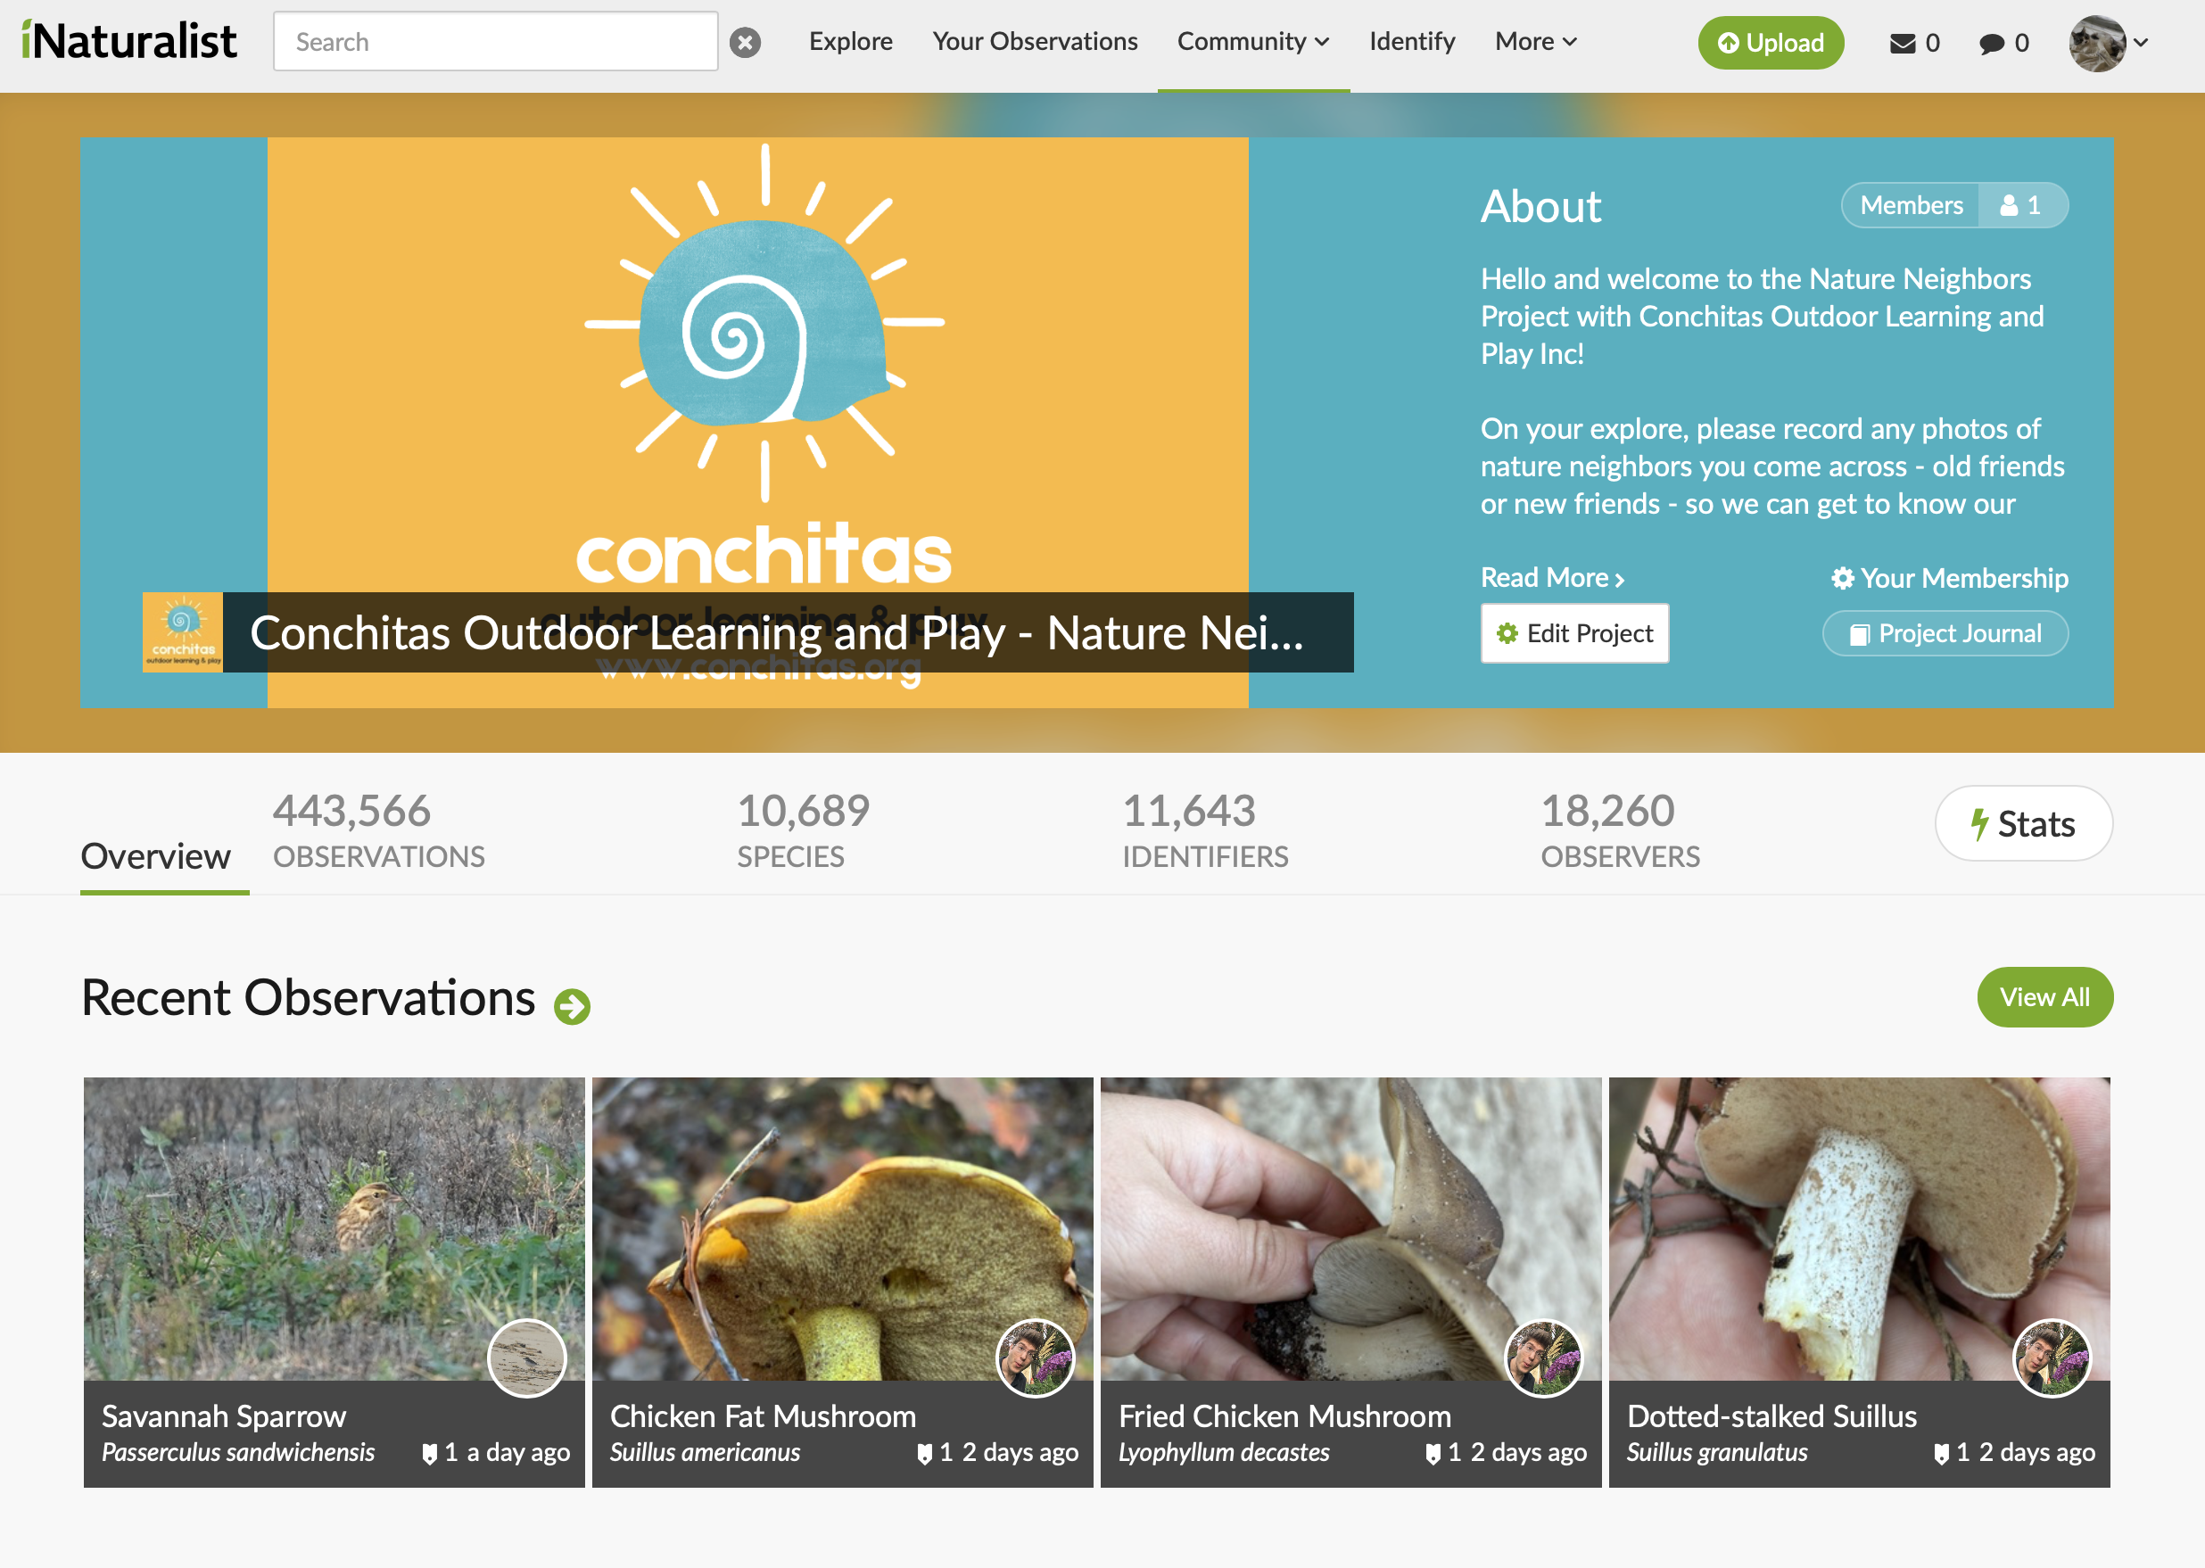Image resolution: width=2205 pixels, height=1568 pixels.
Task: Click the Conchitas project logo icon
Action: pyautogui.click(x=183, y=631)
